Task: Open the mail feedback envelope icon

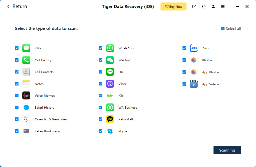Action: click(x=194, y=6)
